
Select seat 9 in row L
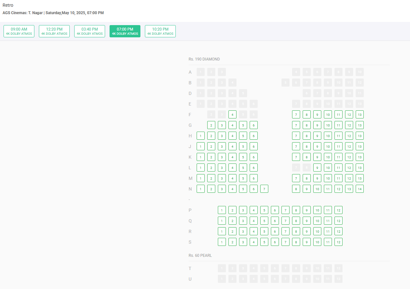tap(317, 168)
